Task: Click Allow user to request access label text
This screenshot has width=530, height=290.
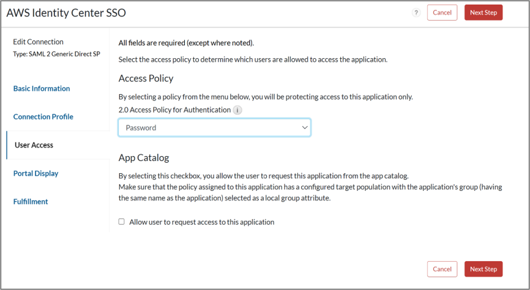Action: pos(202,222)
